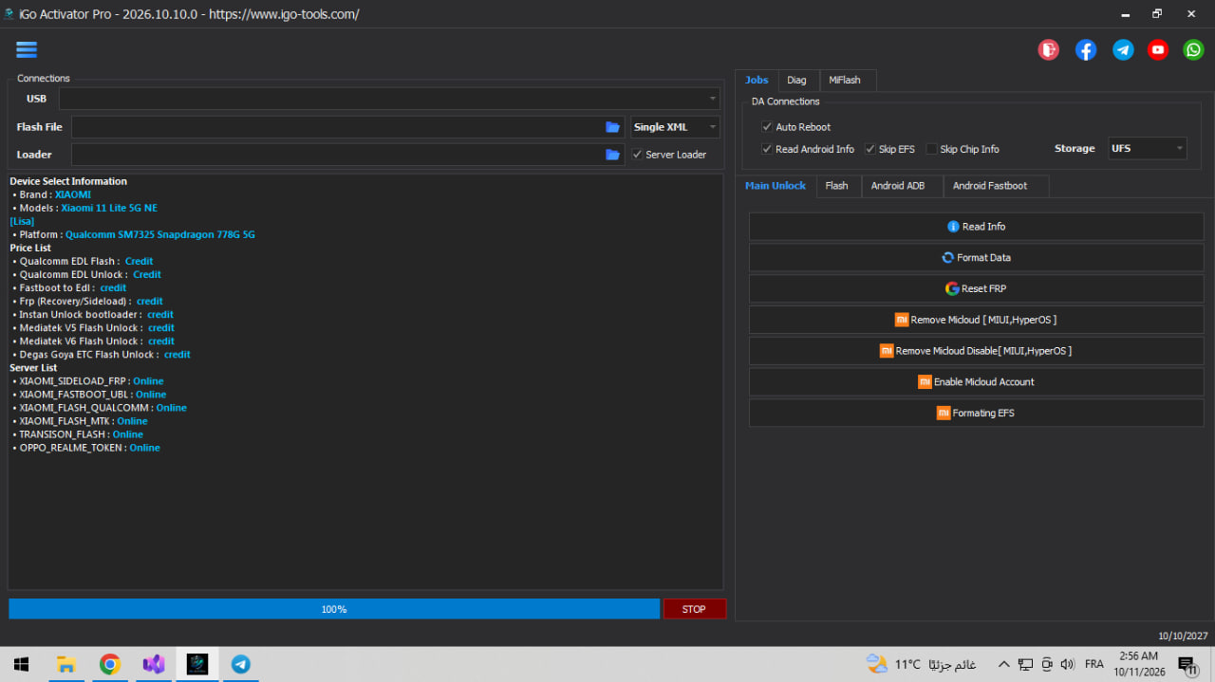Click Remove Micloud [MIUI,HyperOS] button
Image resolution: width=1215 pixels, height=682 pixels.
tap(976, 320)
